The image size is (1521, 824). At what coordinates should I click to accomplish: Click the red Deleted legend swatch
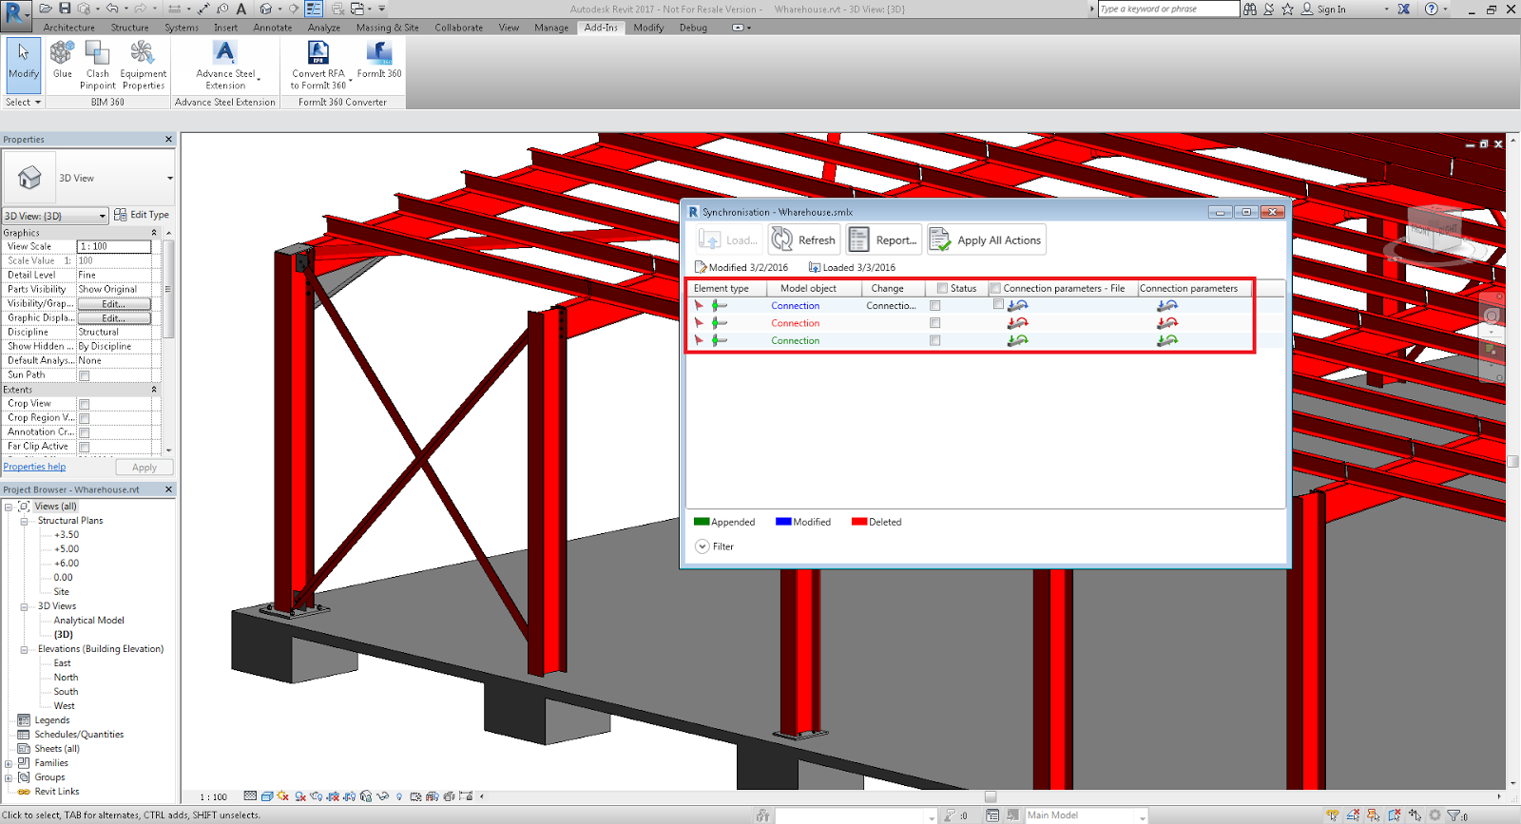(x=859, y=522)
